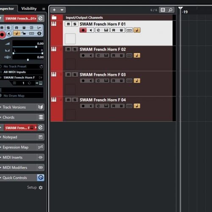Viewport: 212px width, 212px height.
Task: Click the Expression Map section icon
Action: (41, 147)
